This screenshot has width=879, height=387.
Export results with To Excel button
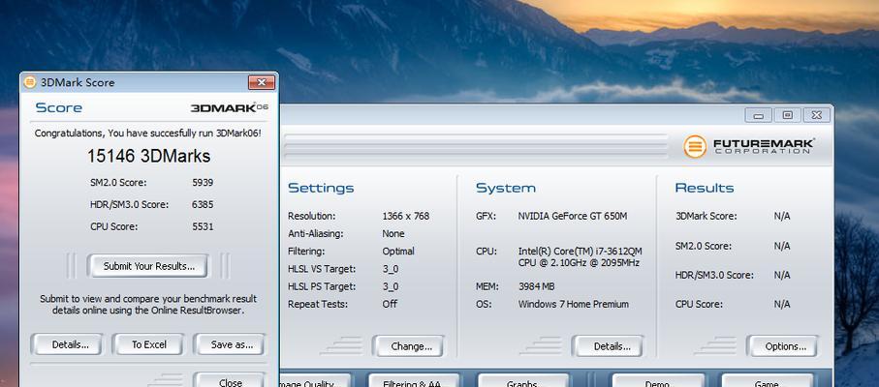pyautogui.click(x=148, y=344)
